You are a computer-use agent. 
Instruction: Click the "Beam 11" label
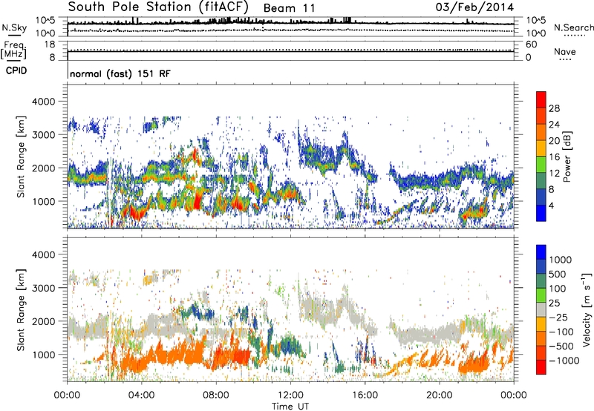click(289, 8)
